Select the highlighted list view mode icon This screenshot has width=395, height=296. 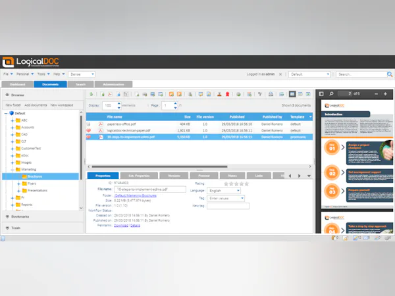pos(292,94)
